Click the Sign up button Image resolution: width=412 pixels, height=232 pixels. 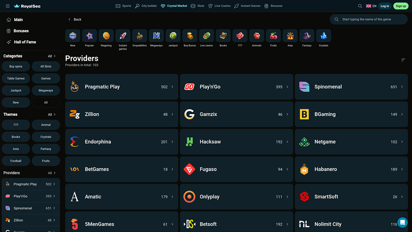pyautogui.click(x=401, y=6)
